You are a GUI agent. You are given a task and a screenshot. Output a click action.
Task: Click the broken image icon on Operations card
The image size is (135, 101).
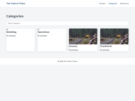click(38, 29)
